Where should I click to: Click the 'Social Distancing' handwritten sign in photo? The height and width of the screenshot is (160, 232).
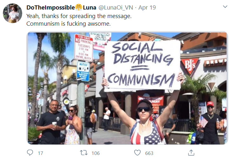142,65
